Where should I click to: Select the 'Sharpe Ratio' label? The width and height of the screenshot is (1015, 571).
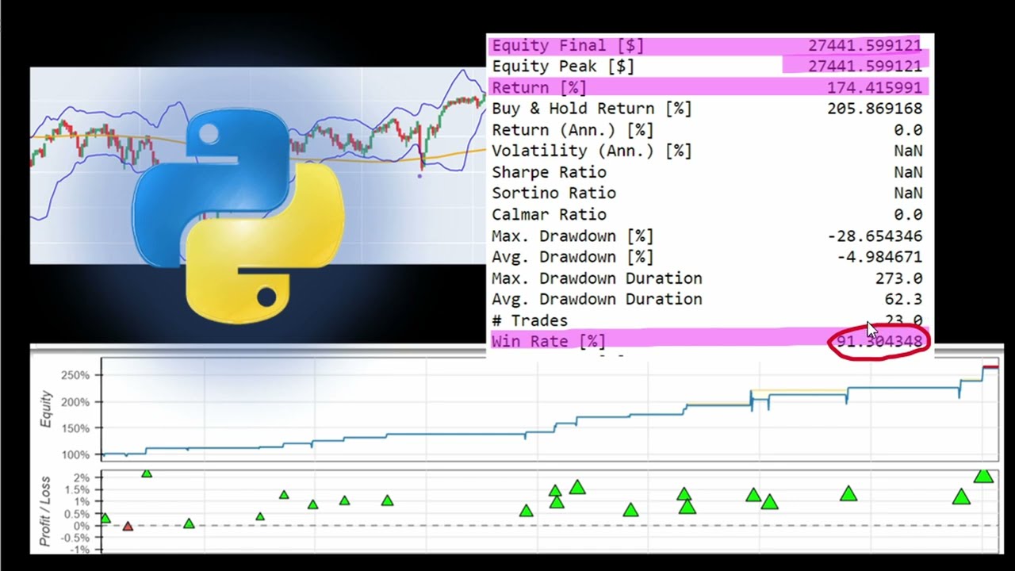(x=549, y=172)
